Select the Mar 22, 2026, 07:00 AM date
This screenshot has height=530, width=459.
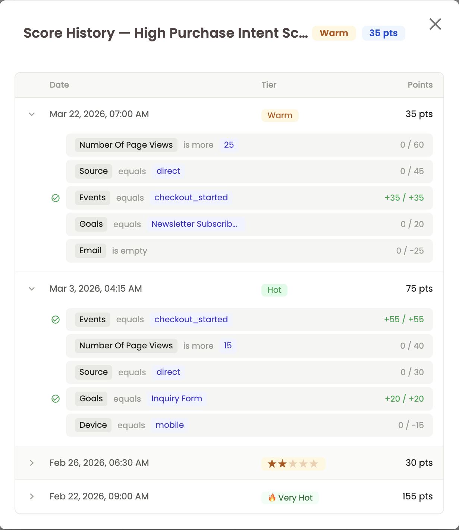pyautogui.click(x=99, y=114)
